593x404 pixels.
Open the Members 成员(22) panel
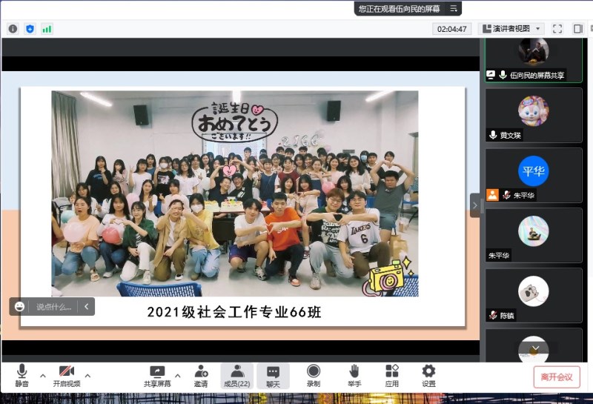[237, 376]
